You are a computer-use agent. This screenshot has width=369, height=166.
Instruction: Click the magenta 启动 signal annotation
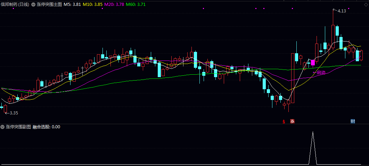click(x=319, y=73)
